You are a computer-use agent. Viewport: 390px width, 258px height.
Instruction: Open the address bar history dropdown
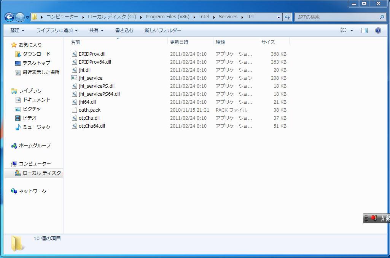pos(279,17)
